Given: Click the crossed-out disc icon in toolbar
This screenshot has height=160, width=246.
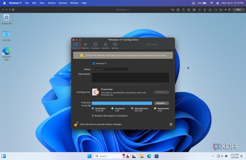Looking at the screenshot, I should click(x=189, y=10).
